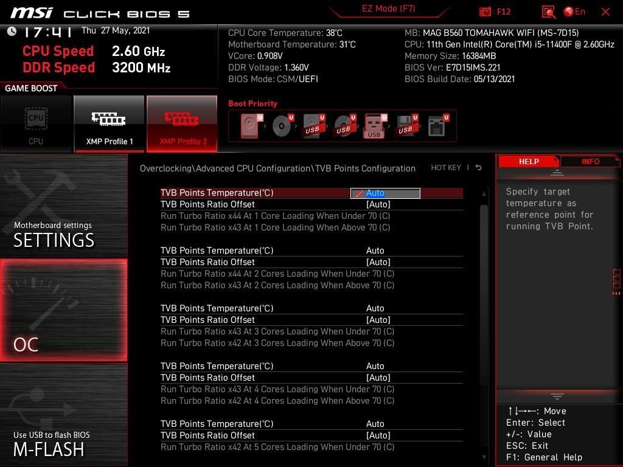This screenshot has width=623, height=467.
Task: Close the BIOS with the X icon
Action: point(605,12)
